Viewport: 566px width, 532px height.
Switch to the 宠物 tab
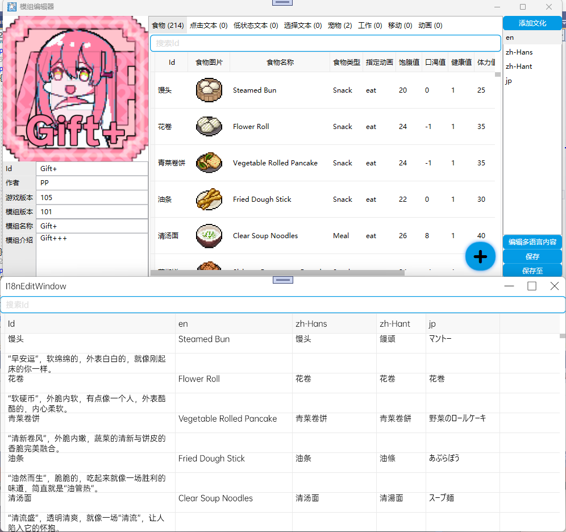coord(340,25)
